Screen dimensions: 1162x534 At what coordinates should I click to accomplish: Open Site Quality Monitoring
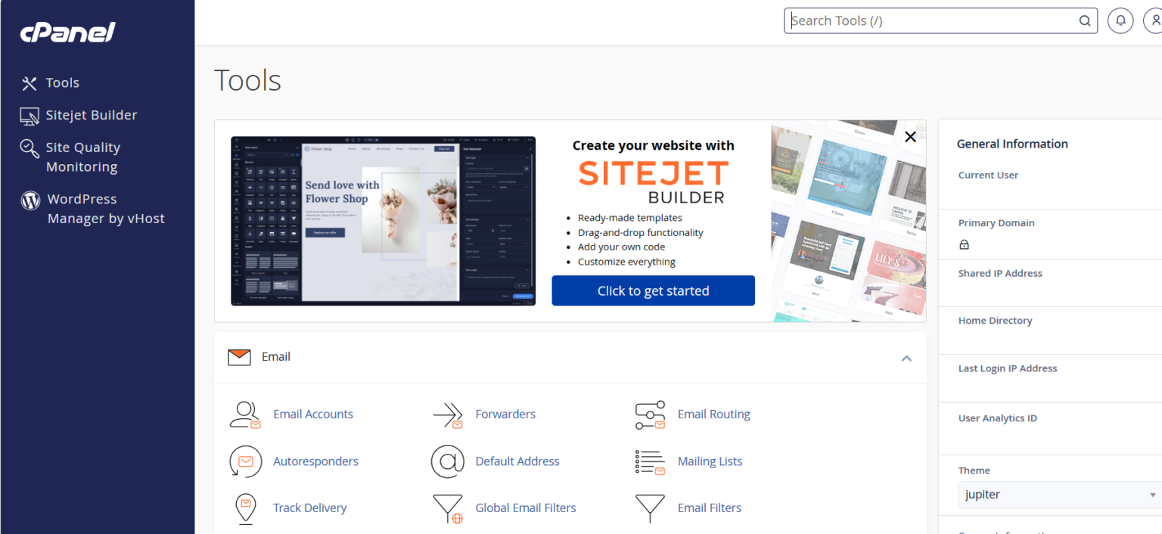click(83, 157)
